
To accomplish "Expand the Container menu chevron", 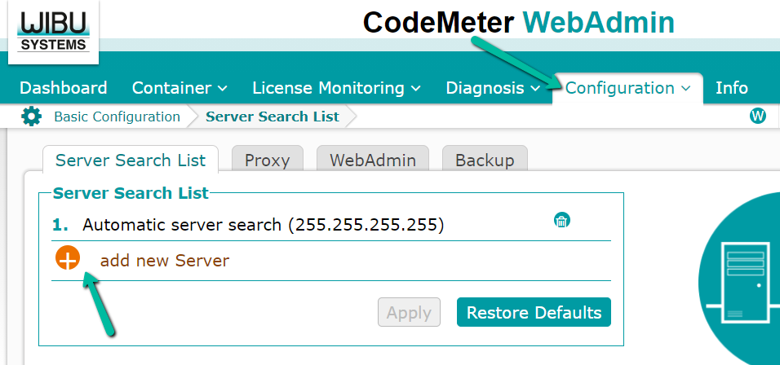I will pyautogui.click(x=223, y=88).
